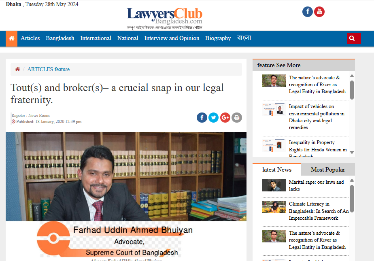This screenshot has width=374, height=261.
Task: Open the Interview and Opinion menu
Action: coord(172,38)
